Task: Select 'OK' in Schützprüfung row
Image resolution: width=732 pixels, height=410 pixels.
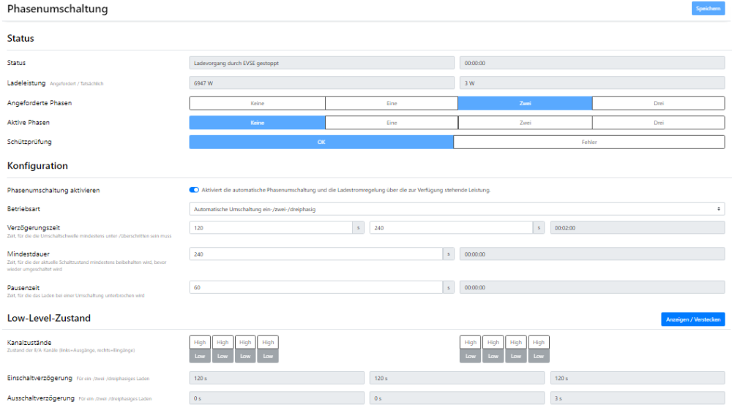Action: 321,142
